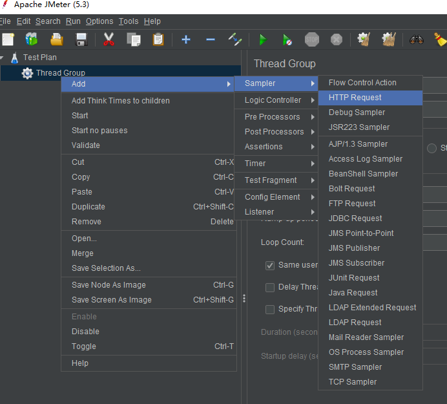
Task: Choose TCP Sampler entry
Action: coord(370,382)
